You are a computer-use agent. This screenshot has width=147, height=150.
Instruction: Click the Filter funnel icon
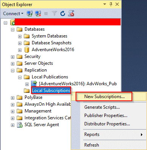pyautogui.click(x=54, y=14)
